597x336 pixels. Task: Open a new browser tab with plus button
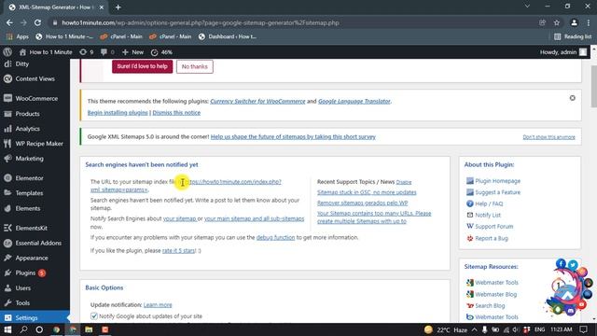click(x=118, y=7)
